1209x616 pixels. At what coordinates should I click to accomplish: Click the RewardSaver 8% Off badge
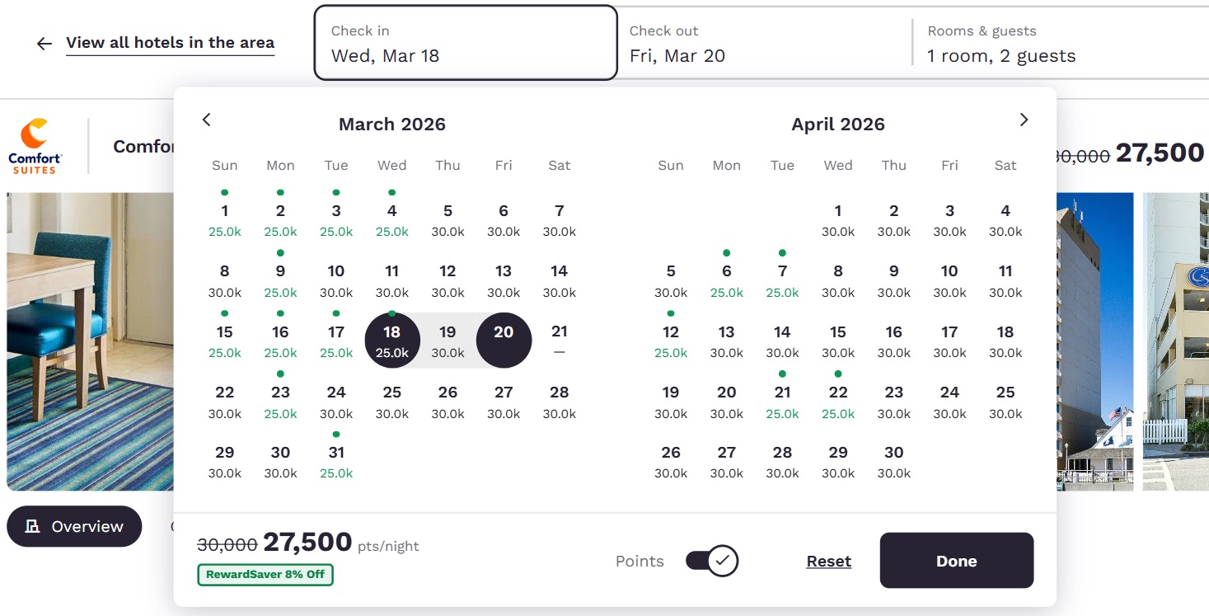[x=265, y=575]
